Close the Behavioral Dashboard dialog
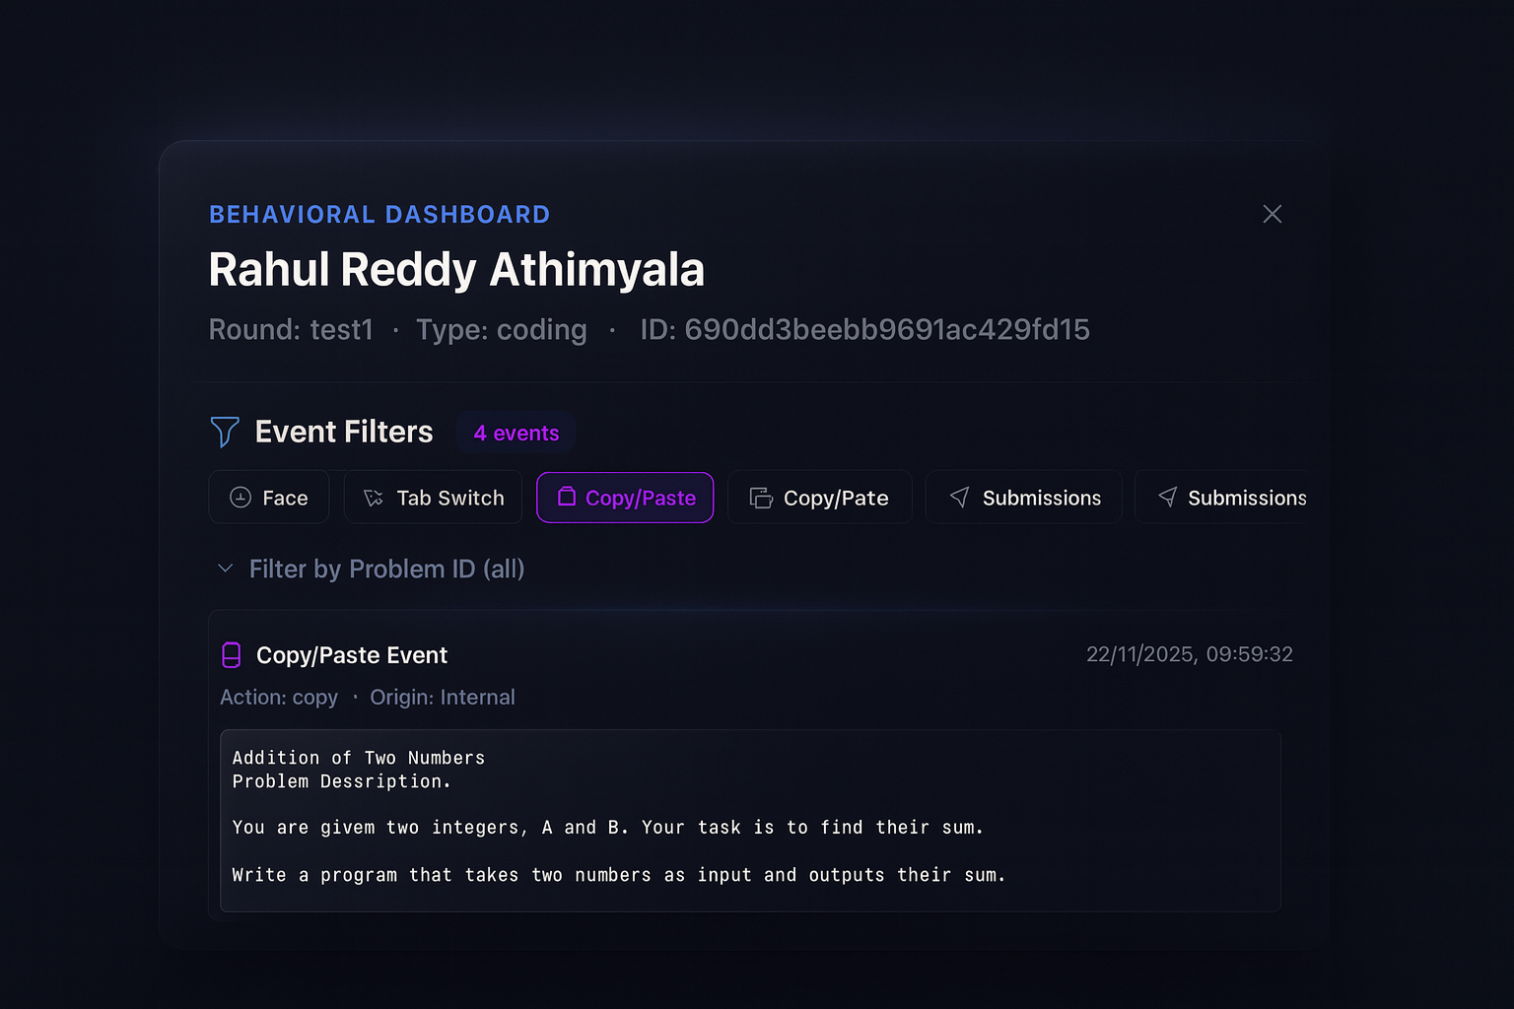The height and width of the screenshot is (1009, 1514). (1272, 214)
